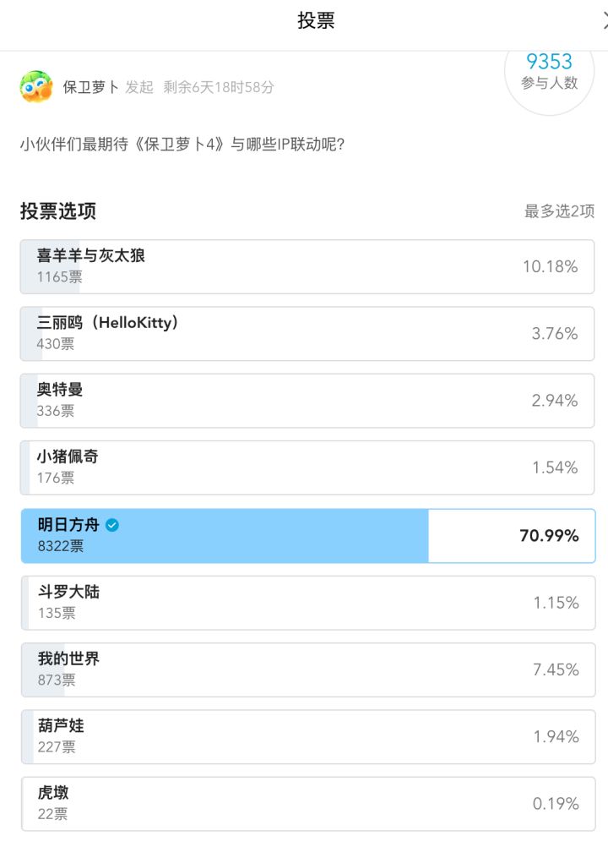Vote for 小猪佩奇
Viewport: 608px width, 847px height.
307,467
